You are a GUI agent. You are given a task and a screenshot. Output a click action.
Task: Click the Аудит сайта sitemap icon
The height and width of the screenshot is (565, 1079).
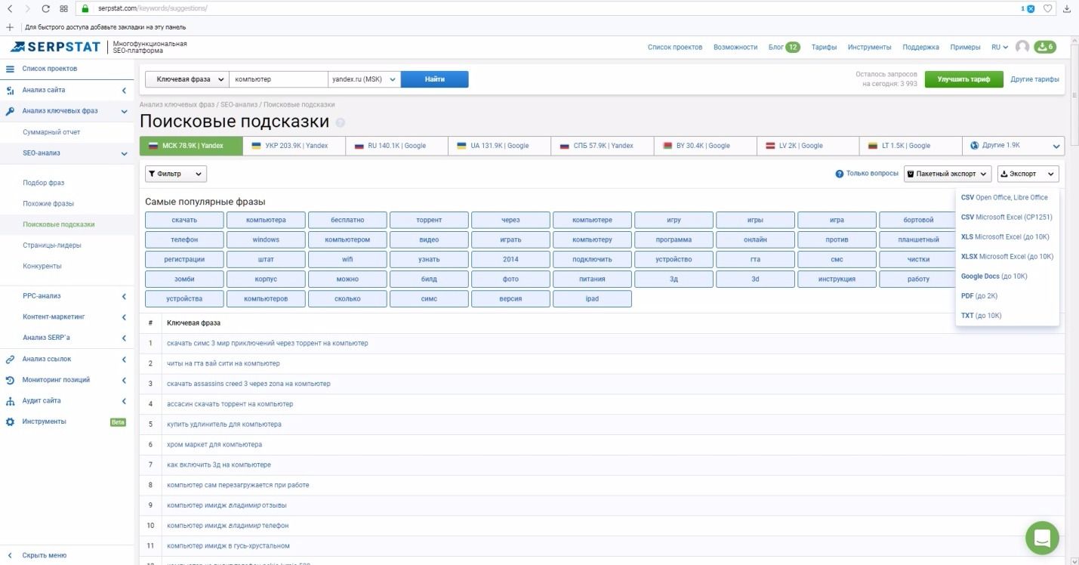(10, 401)
